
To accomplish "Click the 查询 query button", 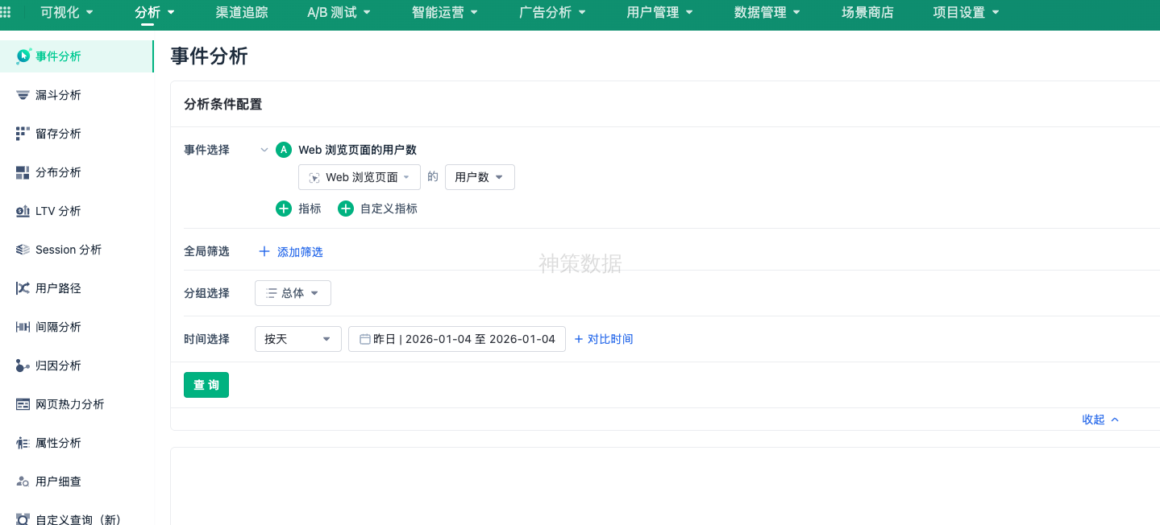I will (x=206, y=384).
